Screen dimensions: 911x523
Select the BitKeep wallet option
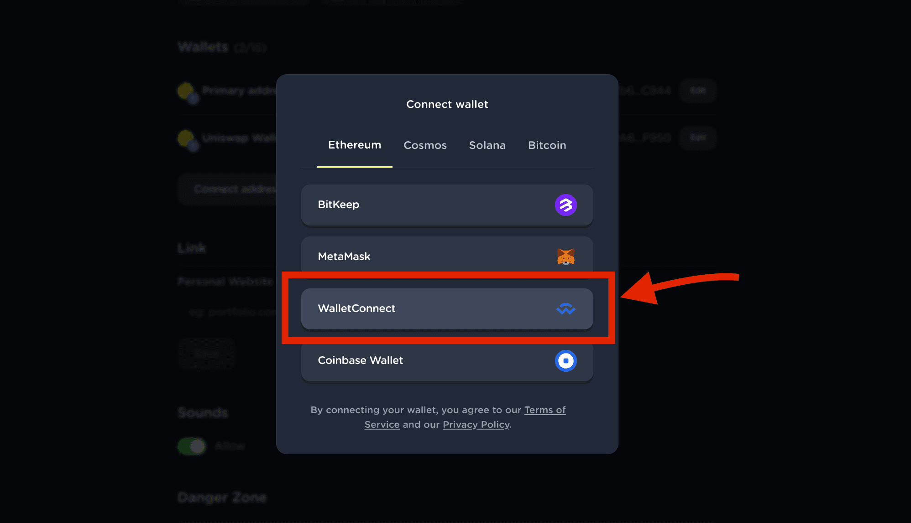(x=447, y=205)
